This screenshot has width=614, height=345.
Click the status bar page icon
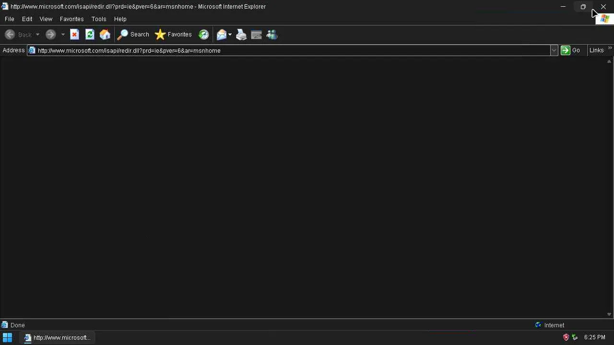pyautogui.click(x=5, y=325)
